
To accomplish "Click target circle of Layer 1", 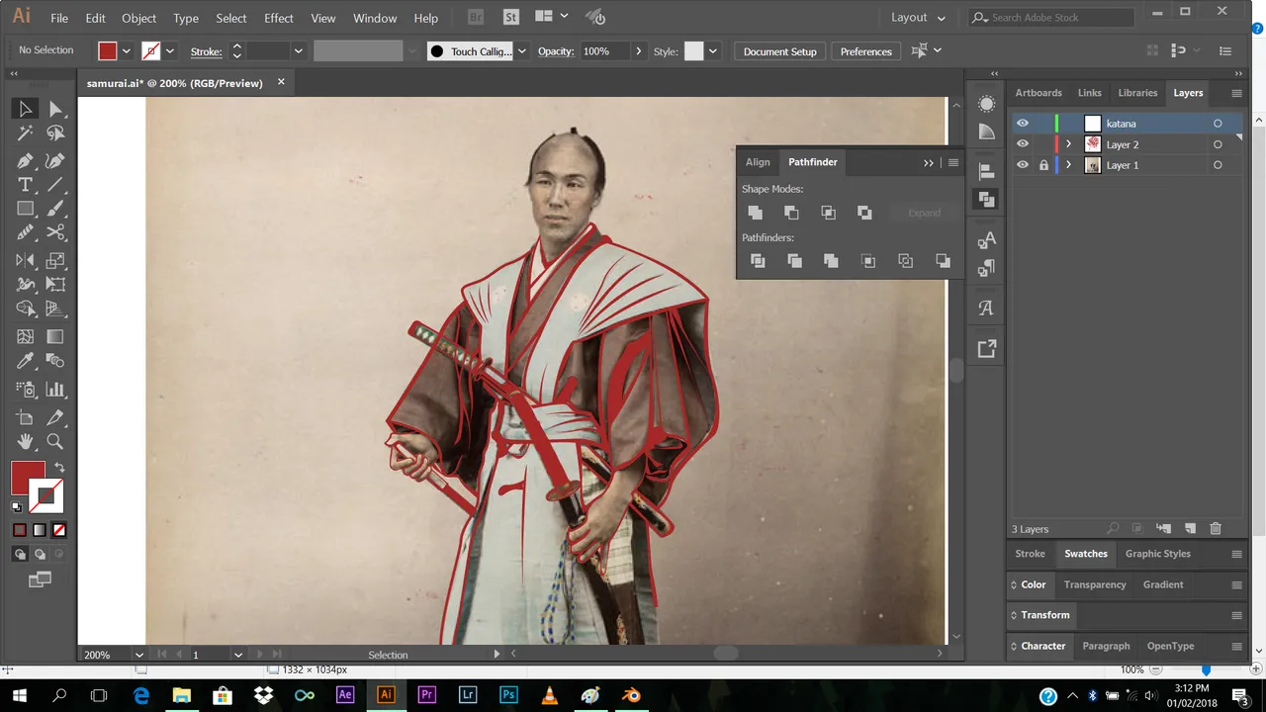I will (1218, 165).
